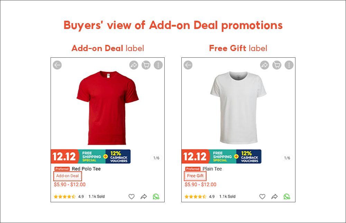346x223 pixels.
Task: Open the three-dot overflow menu on Red Polo Tee
Action: click(158, 65)
